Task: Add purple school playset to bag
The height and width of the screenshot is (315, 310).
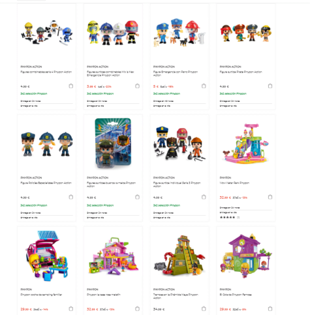Action: pyautogui.click(x=270, y=308)
